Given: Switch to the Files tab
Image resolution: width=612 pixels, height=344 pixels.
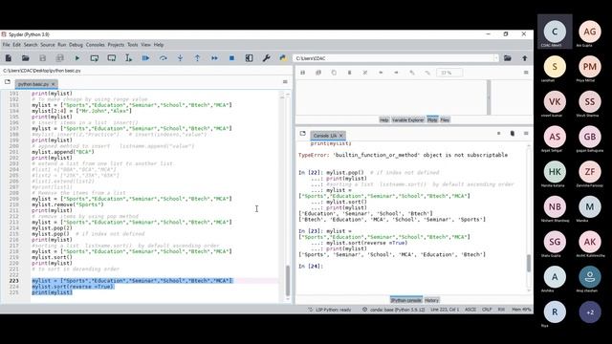Looking at the screenshot, I should pos(445,119).
